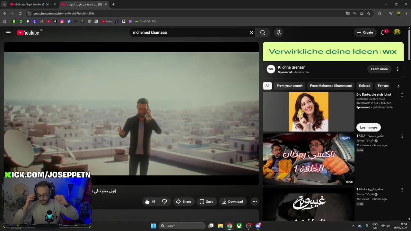
Task: Switch to Late Night Smoke tab
Action: 33,4
